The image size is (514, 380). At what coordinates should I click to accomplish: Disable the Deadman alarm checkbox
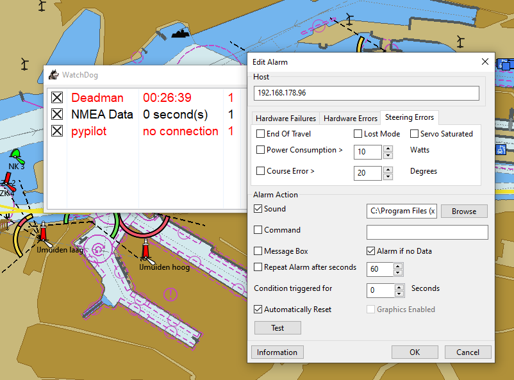point(57,97)
